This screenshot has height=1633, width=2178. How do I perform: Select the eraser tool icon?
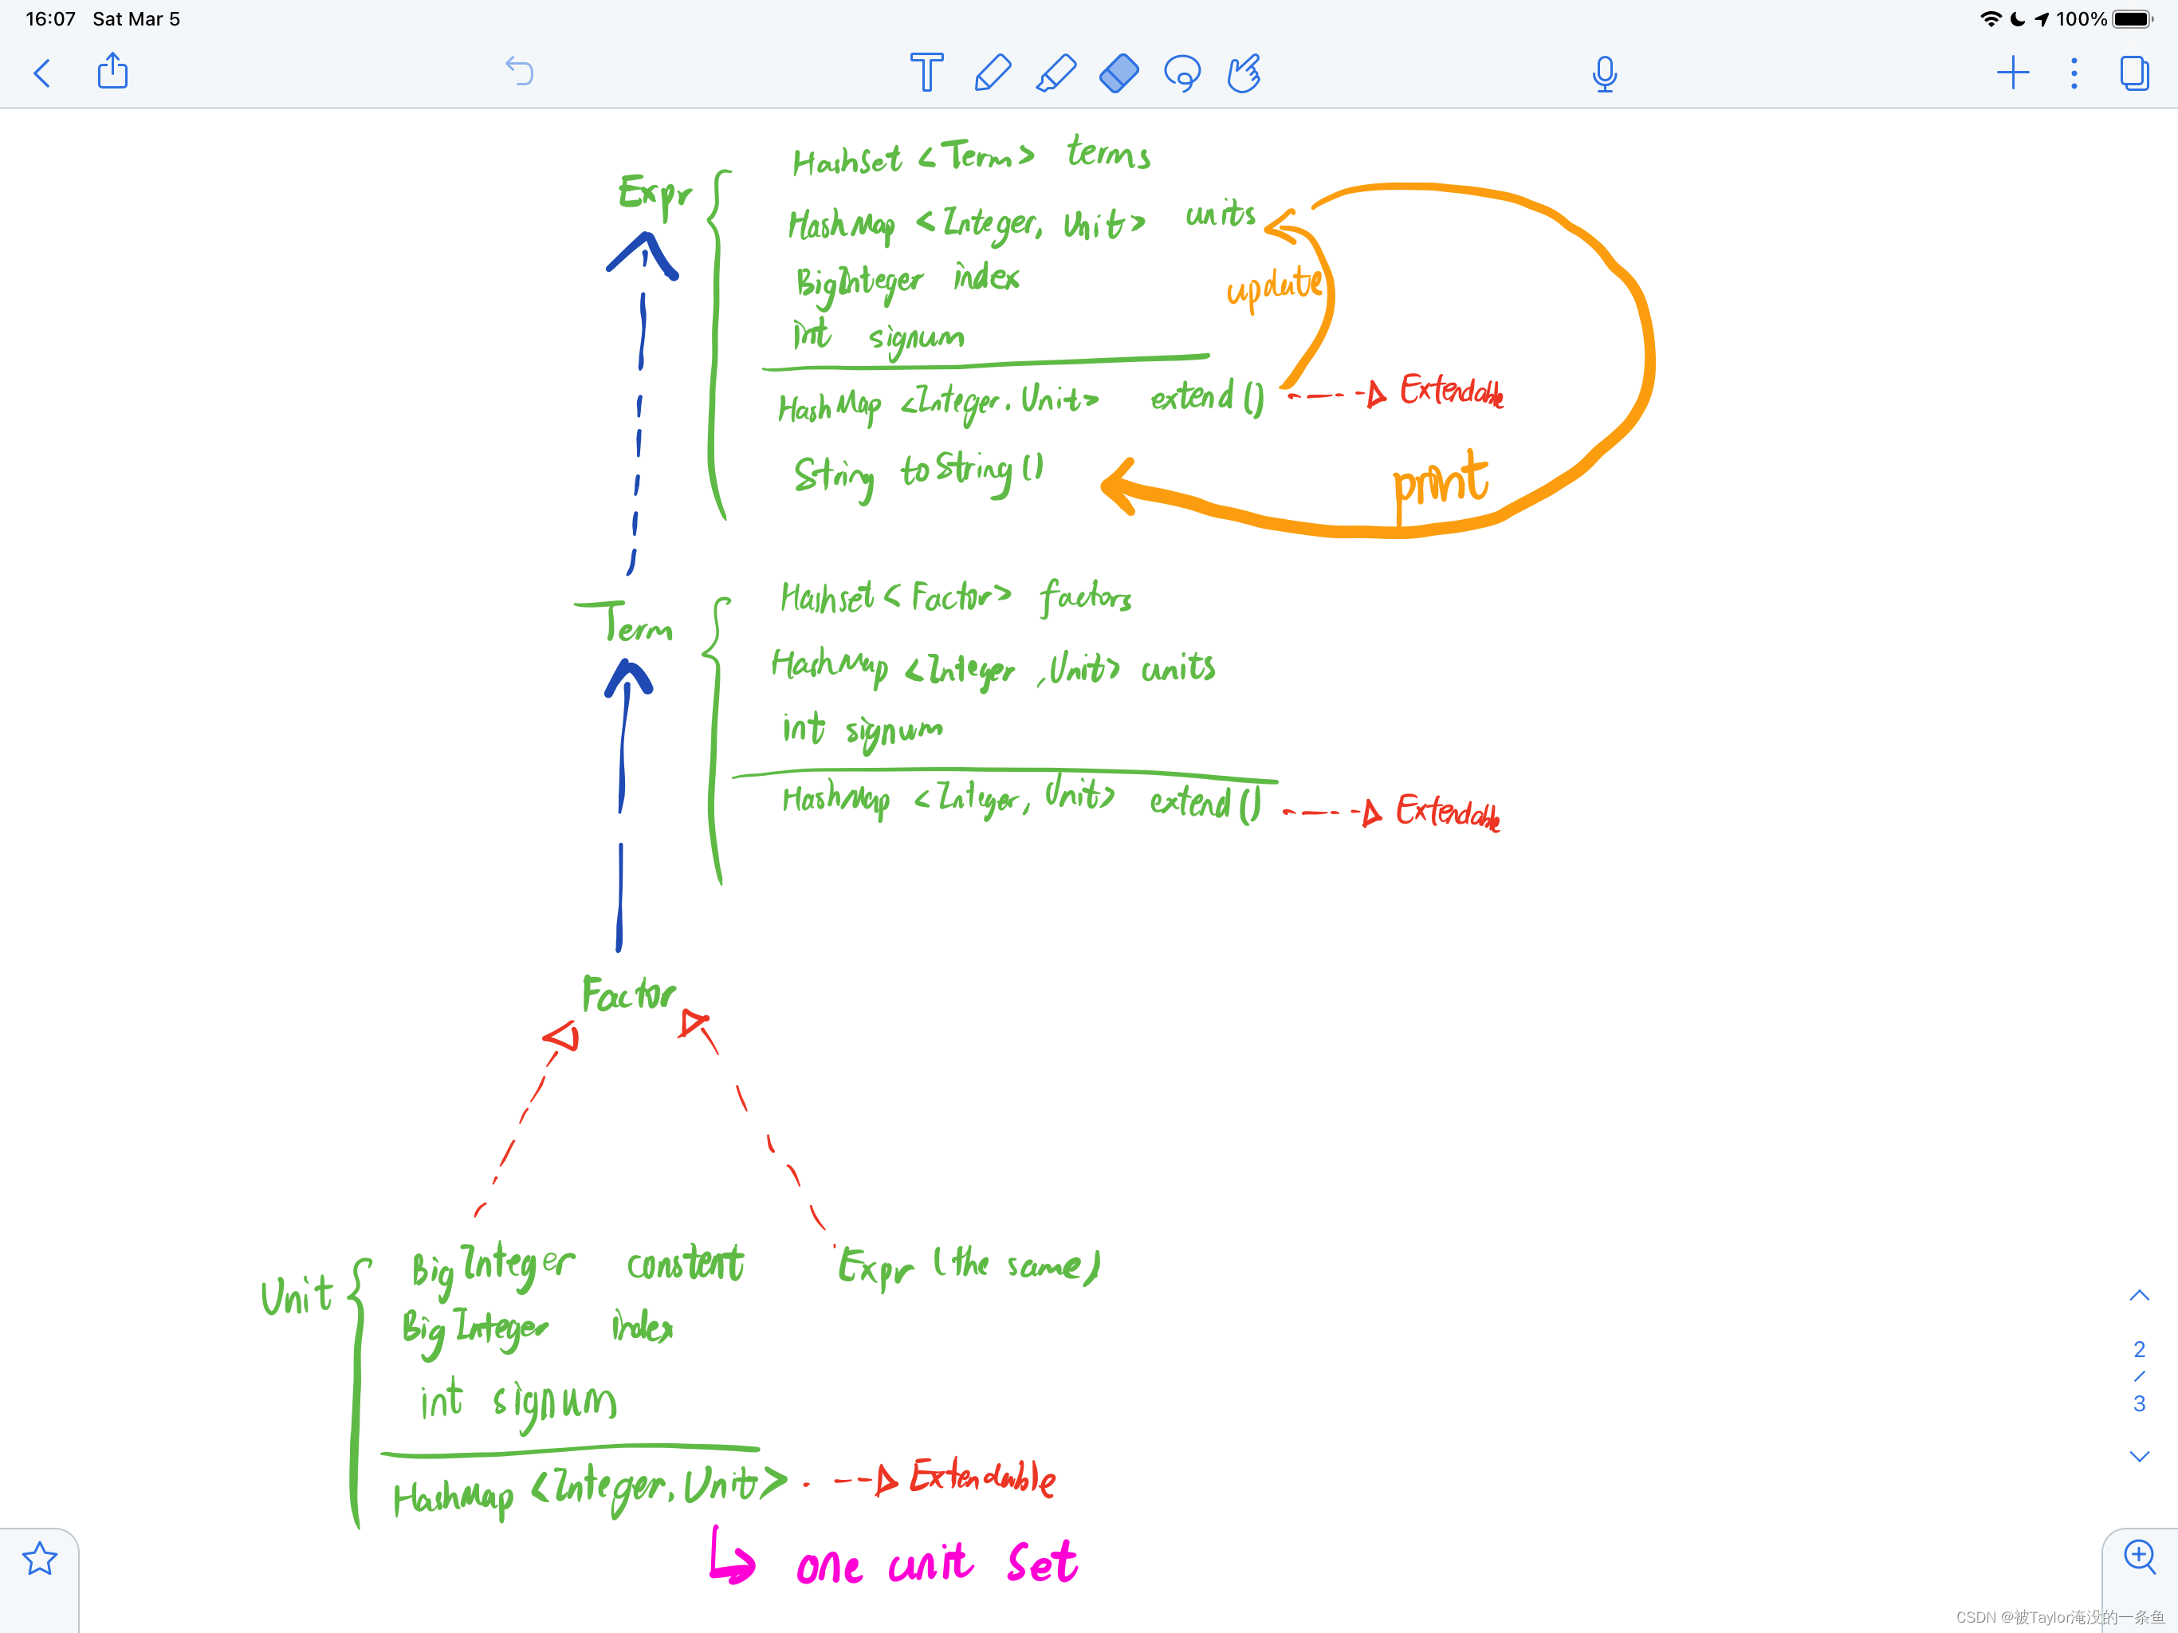coord(1116,72)
